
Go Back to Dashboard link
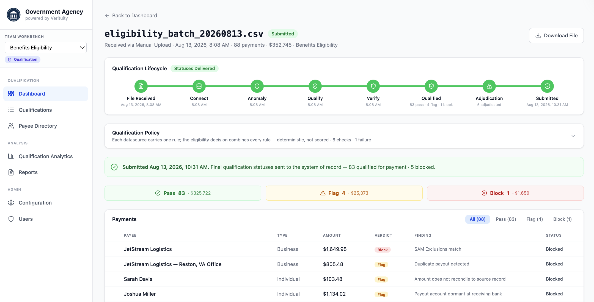[131, 16]
